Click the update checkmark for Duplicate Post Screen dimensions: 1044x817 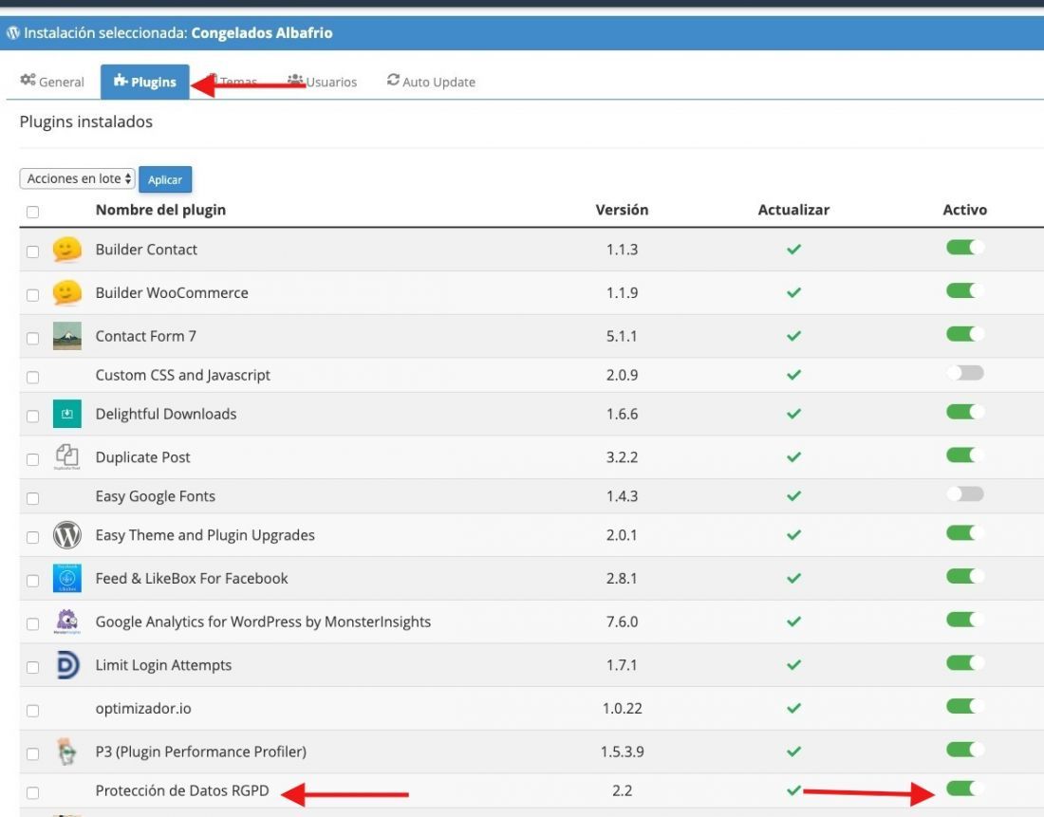pos(793,456)
